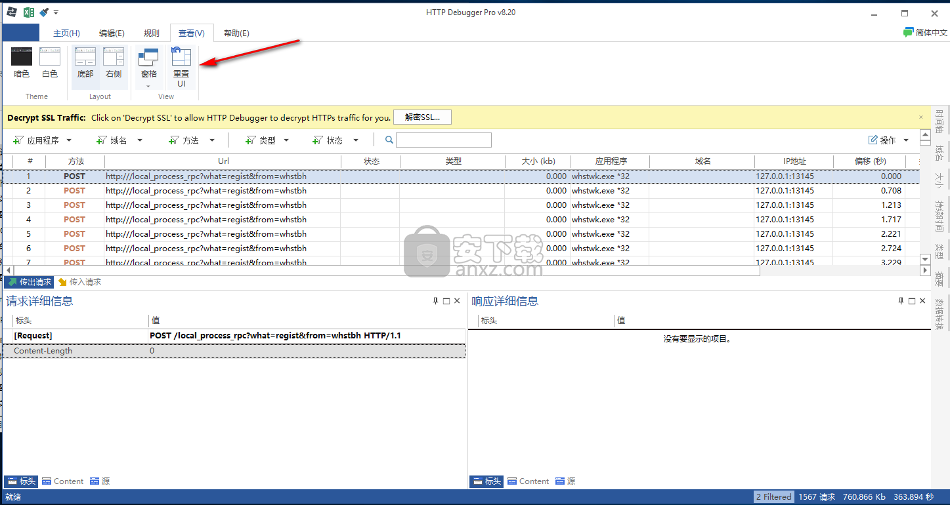Open the 主页(H) ribbon tab
Screen dimensions: 950x505
coord(66,33)
